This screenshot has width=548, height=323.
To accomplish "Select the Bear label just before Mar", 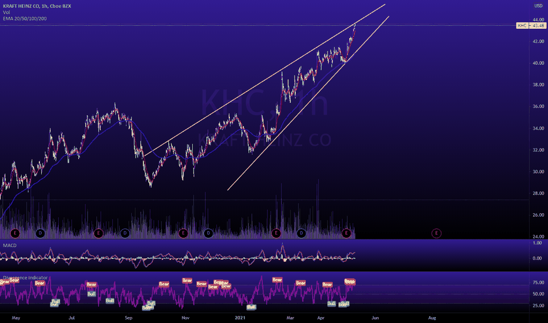I will (277, 280).
